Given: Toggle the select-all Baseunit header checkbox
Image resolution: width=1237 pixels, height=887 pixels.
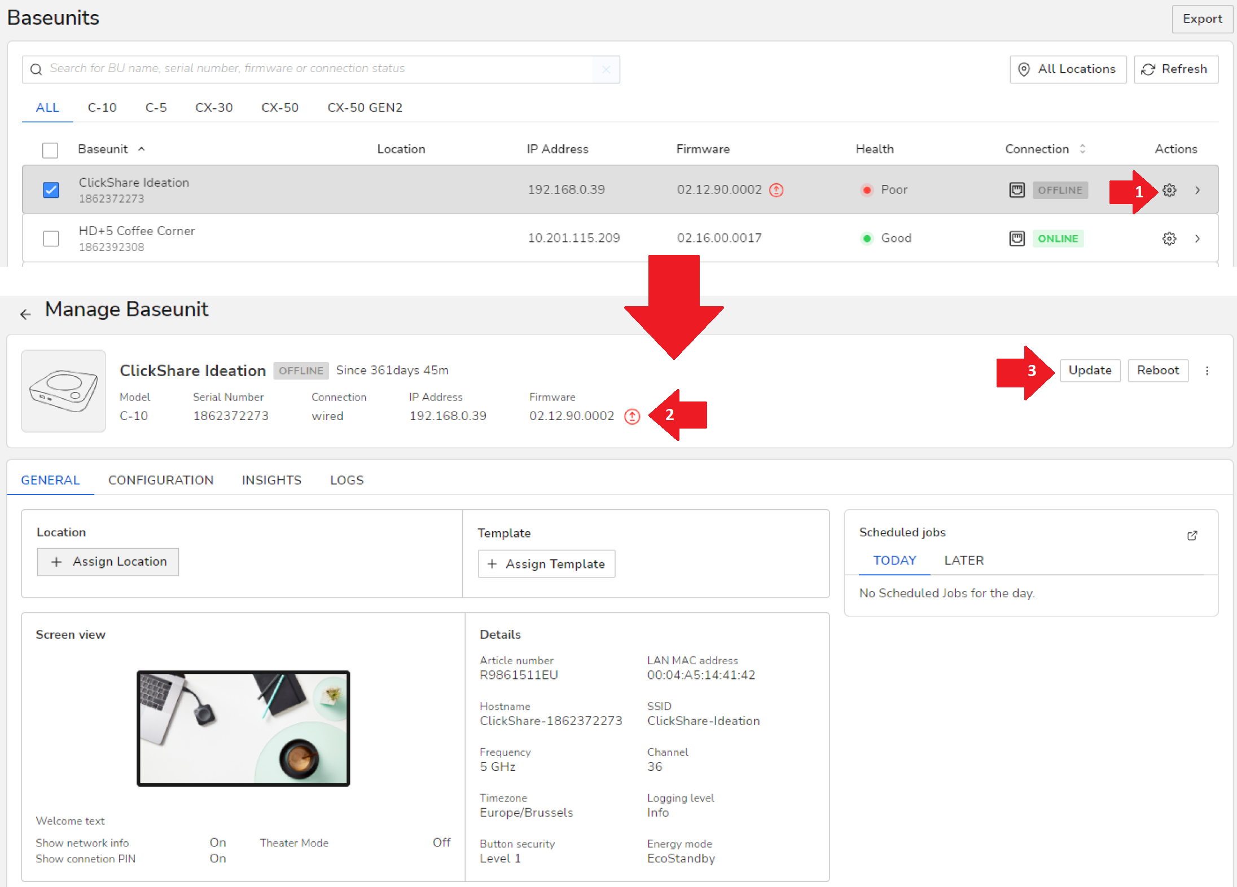Looking at the screenshot, I should (50, 150).
